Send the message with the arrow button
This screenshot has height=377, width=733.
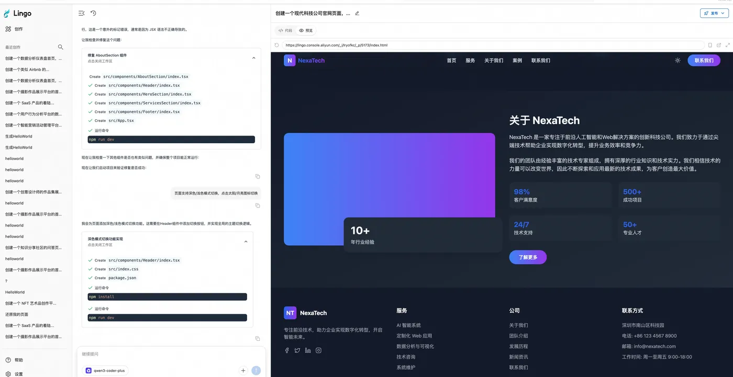click(x=256, y=370)
